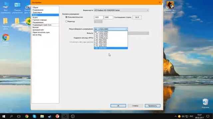Open the Action Center notifications icon
213x119 pixels.
point(208,116)
